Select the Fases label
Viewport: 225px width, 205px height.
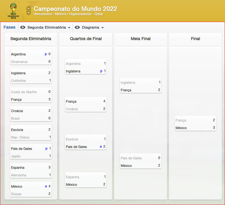[9, 27]
